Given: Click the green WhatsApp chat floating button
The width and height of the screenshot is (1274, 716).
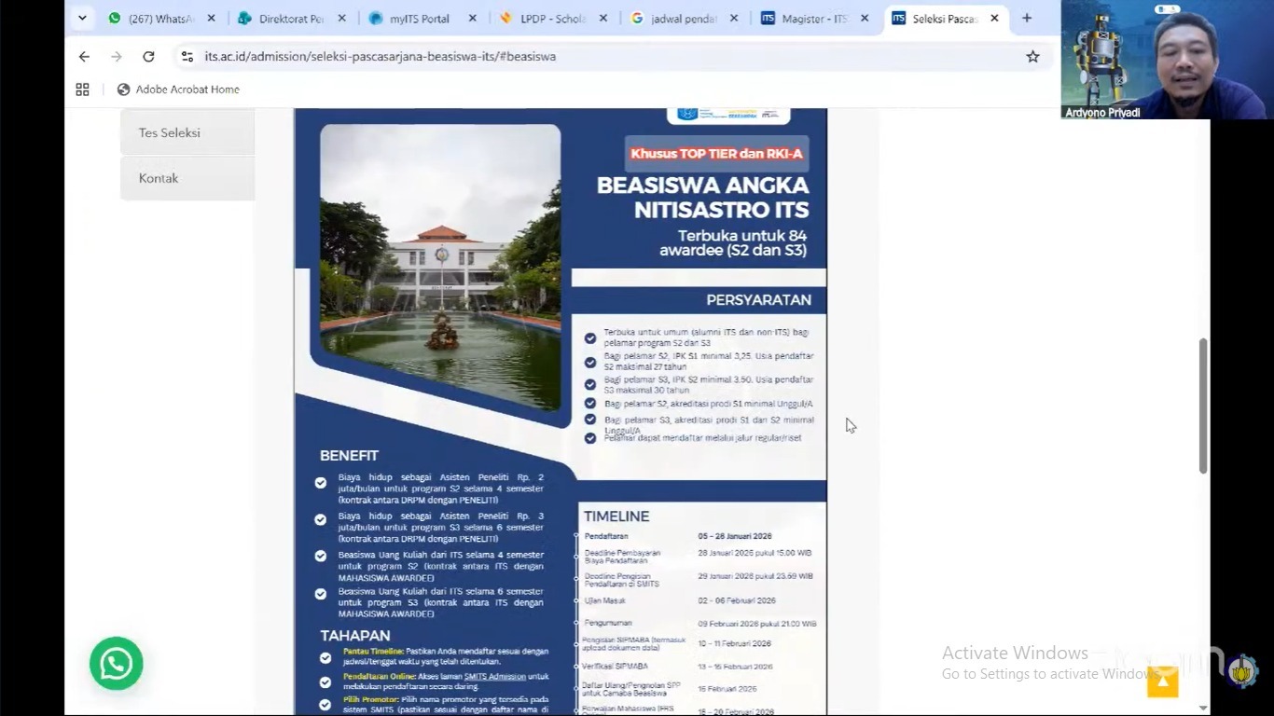Looking at the screenshot, I should 117,664.
